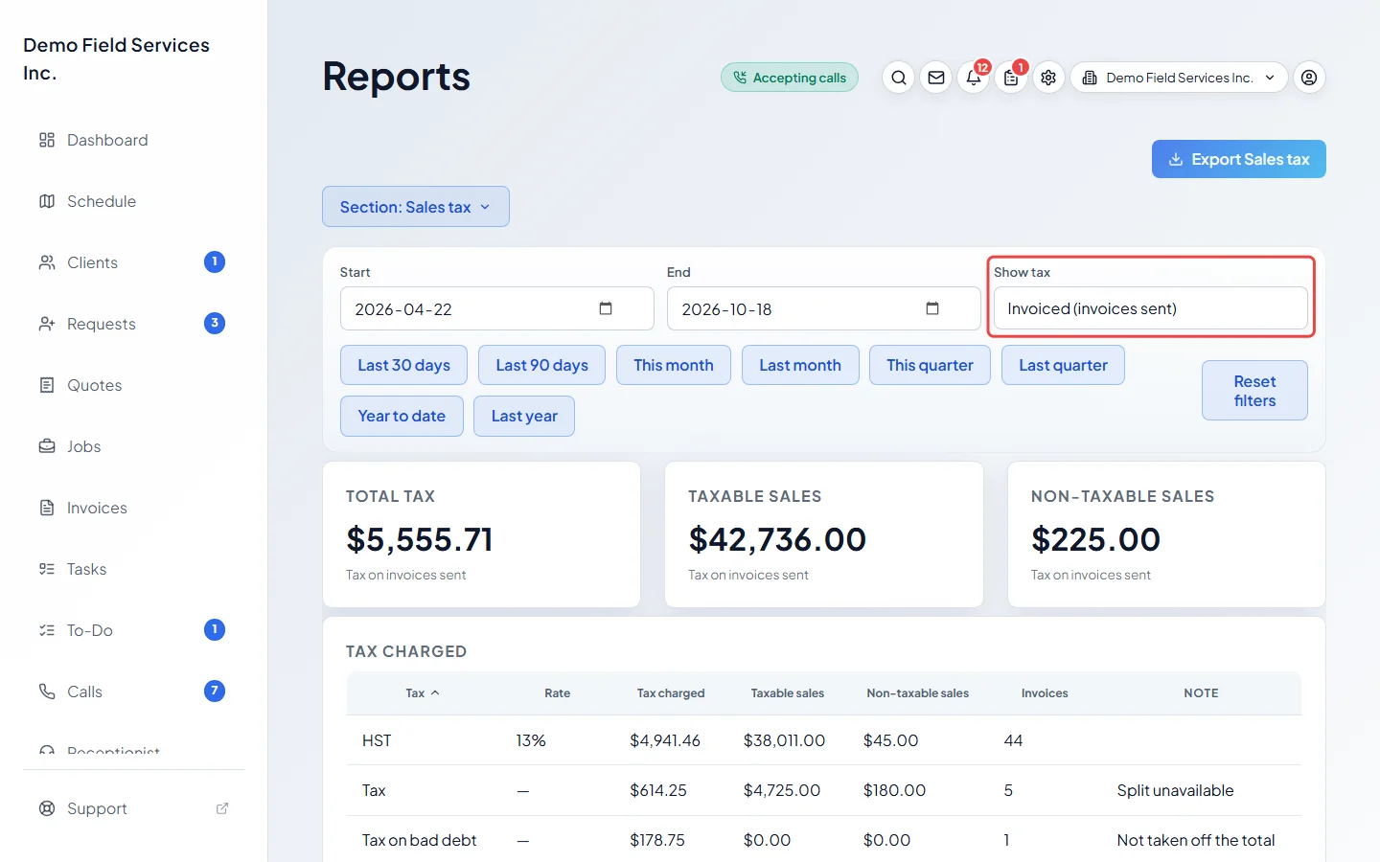This screenshot has height=862, width=1380.
Task: Click the Start date input field
Action: point(497,308)
